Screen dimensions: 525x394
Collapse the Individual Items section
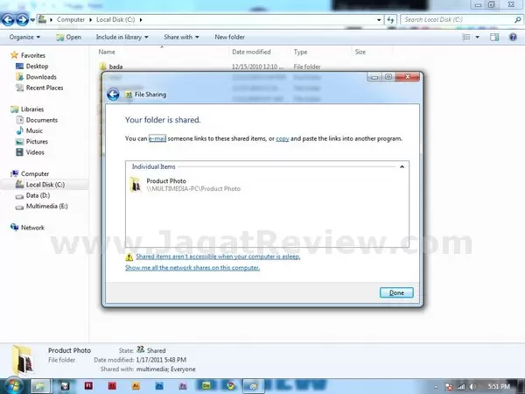pyautogui.click(x=402, y=165)
